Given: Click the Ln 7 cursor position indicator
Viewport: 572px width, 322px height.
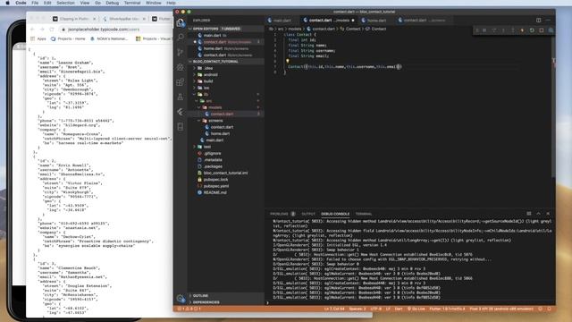Looking at the screenshot, I should (x=334, y=309).
